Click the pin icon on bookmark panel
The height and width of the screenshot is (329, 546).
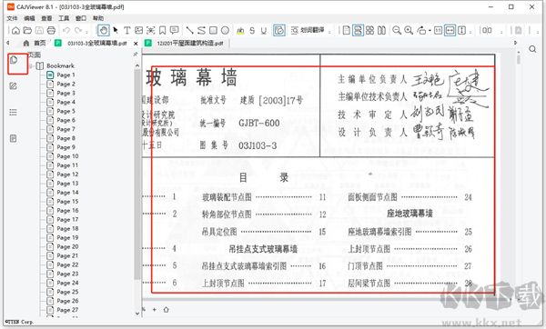click(x=136, y=55)
